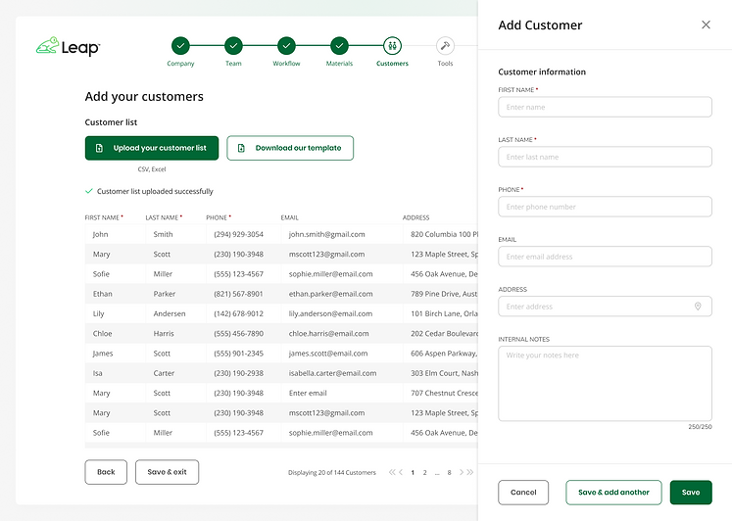Click last name cell 'Andersen'
The image size is (732, 521).
click(x=170, y=313)
